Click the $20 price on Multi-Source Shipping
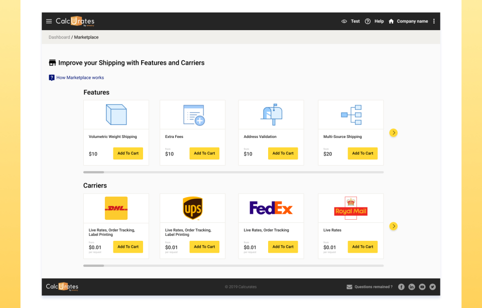Screen dimensions: 482x308 tap(328, 154)
